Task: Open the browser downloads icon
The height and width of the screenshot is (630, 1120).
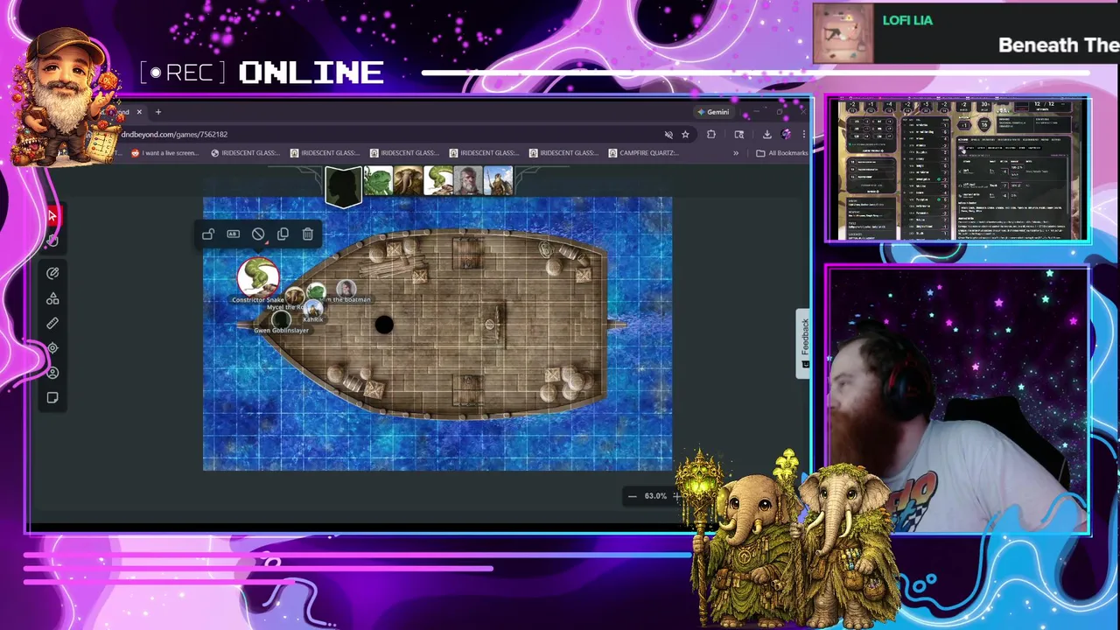Action: tap(766, 135)
